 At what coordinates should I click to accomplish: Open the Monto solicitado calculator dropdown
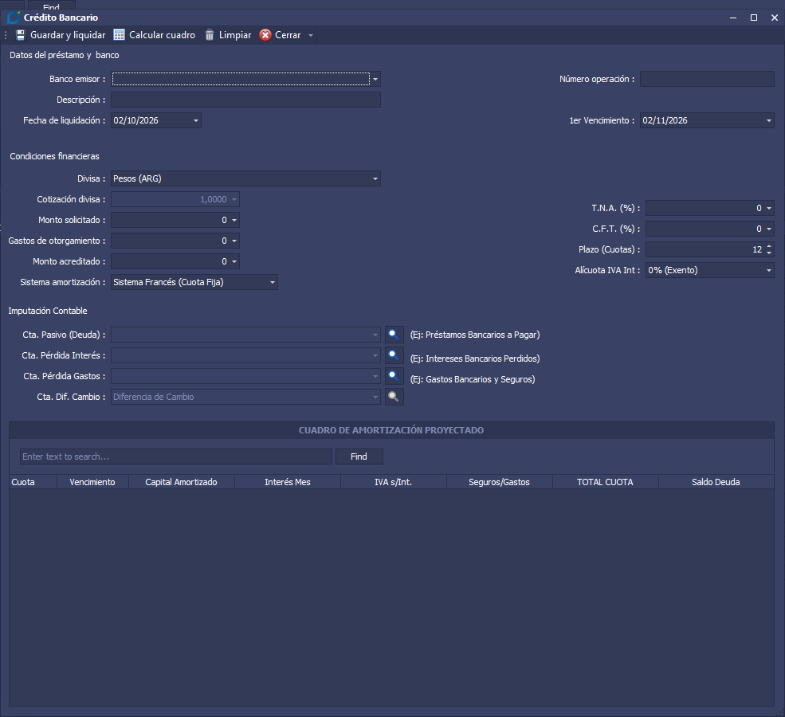[234, 220]
